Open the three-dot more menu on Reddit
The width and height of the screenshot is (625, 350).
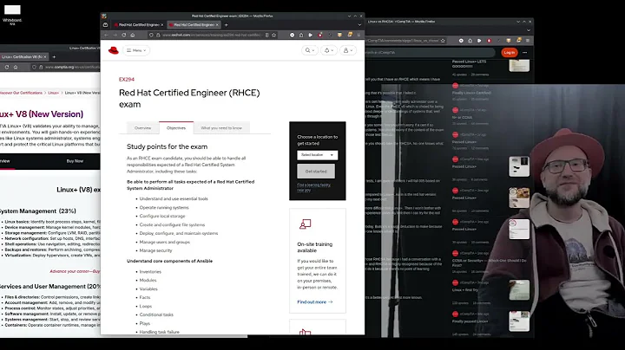coord(524,53)
